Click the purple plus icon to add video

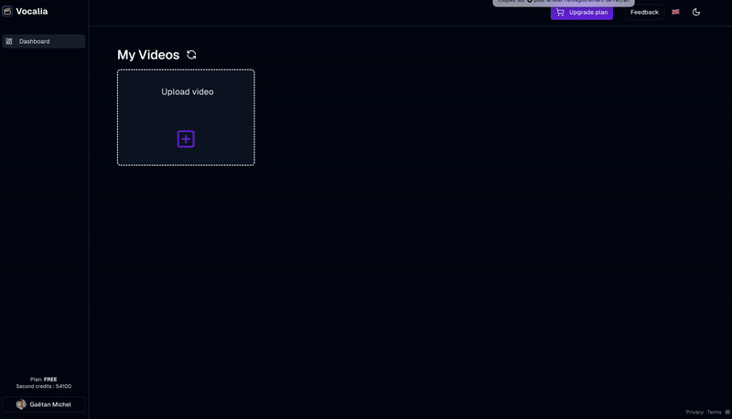point(186,139)
